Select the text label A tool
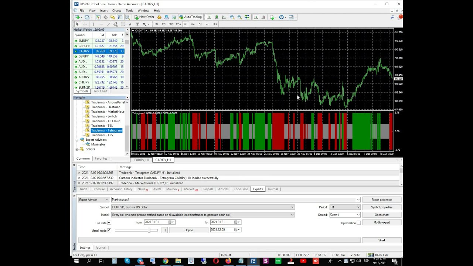This screenshot has width=473, height=266. pos(130,24)
